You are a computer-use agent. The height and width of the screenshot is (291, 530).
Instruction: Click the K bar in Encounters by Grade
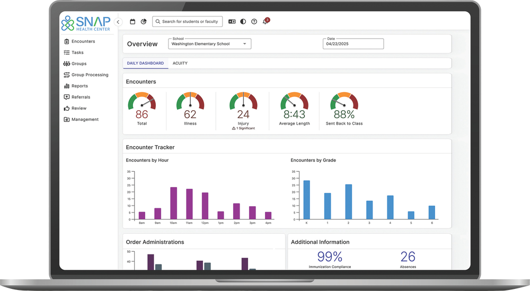(306, 200)
